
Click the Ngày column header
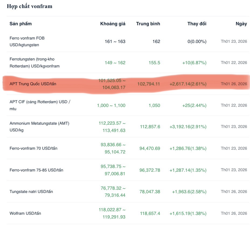[241, 24]
